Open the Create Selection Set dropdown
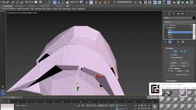Image resolution: width=196 pixels, height=110 pixels. click(125, 2)
